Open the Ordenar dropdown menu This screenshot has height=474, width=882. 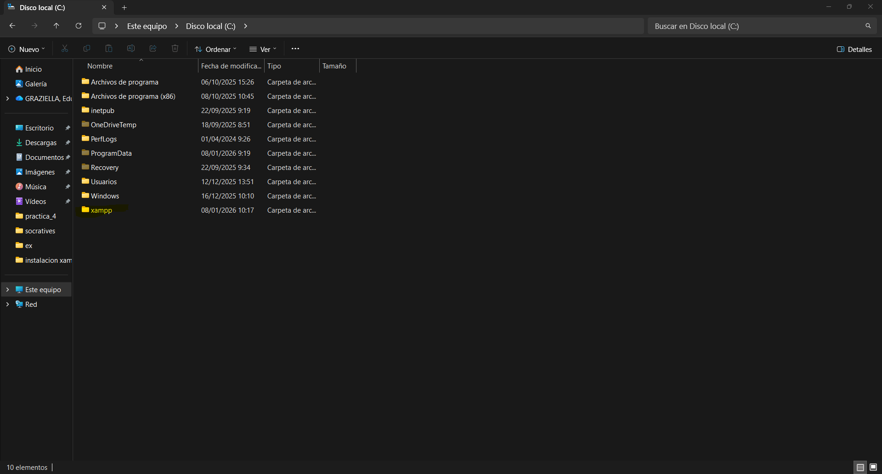tap(215, 49)
